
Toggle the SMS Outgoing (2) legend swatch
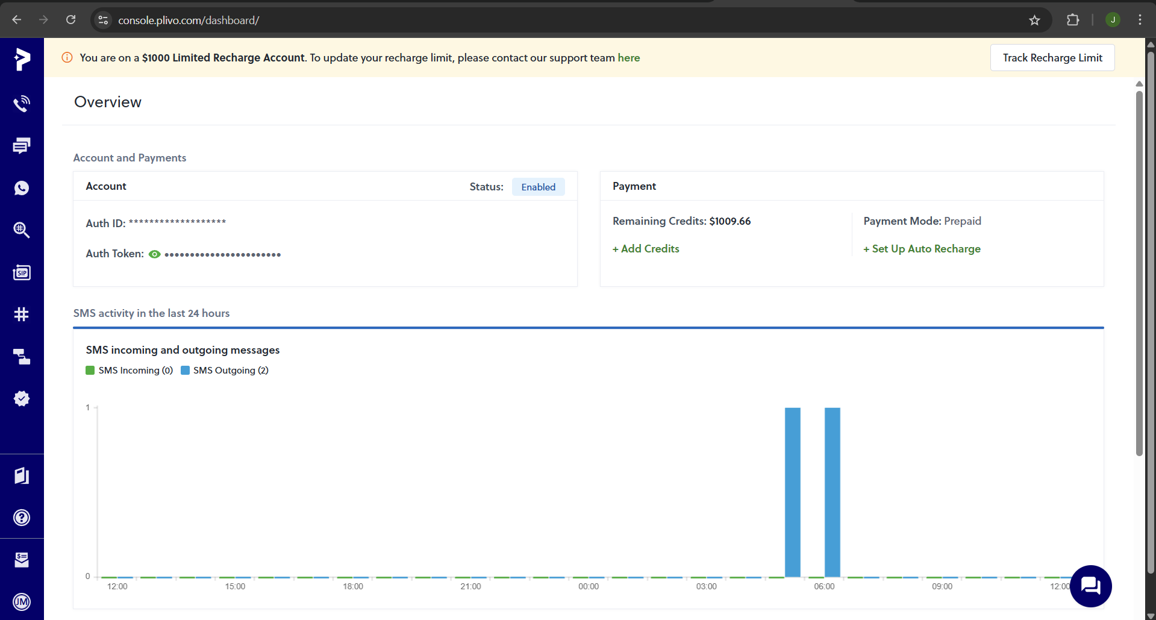(x=186, y=371)
